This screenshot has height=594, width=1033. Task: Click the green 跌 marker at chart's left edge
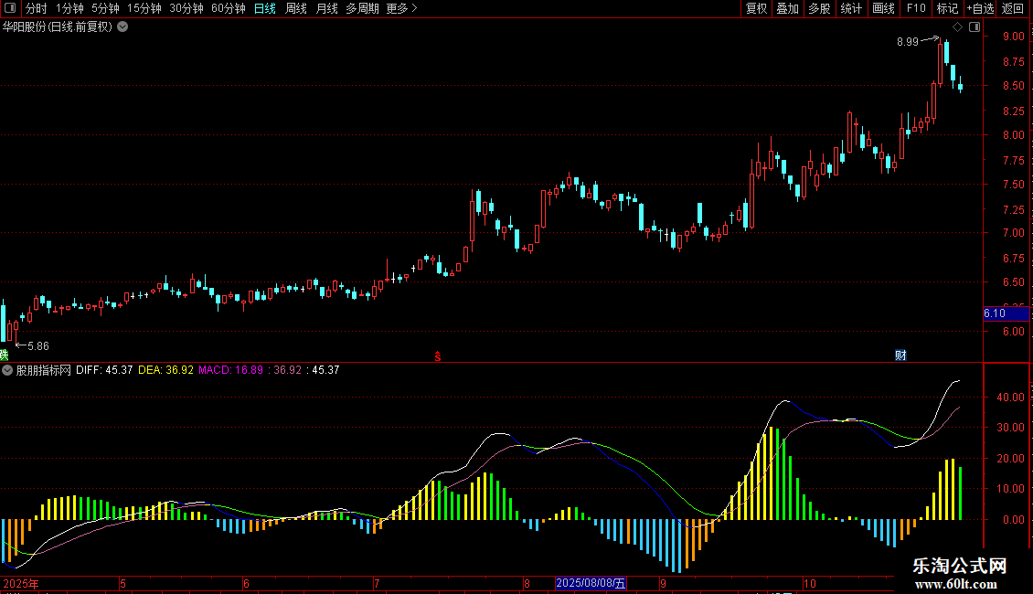tap(4, 355)
